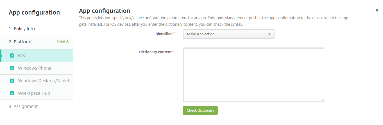Click the Clear All link

64,41
